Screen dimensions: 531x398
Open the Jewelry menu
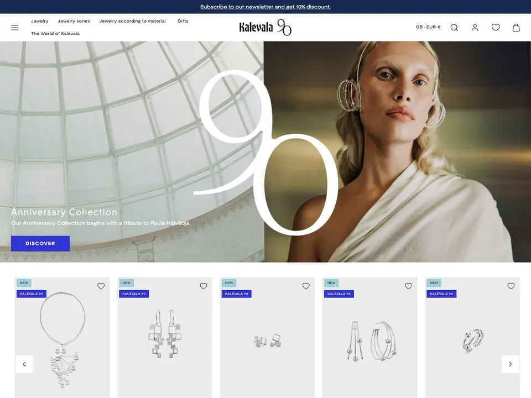[x=40, y=21]
